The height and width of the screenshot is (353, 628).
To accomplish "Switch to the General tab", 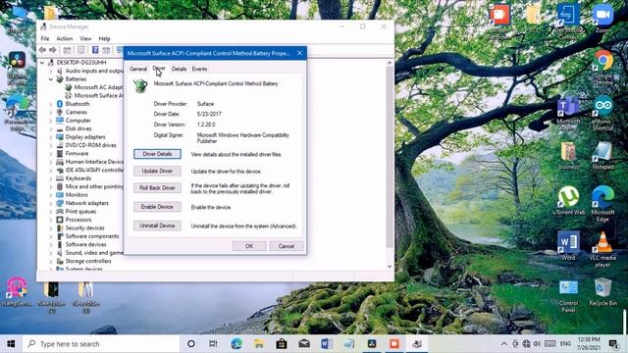I will click(x=138, y=69).
